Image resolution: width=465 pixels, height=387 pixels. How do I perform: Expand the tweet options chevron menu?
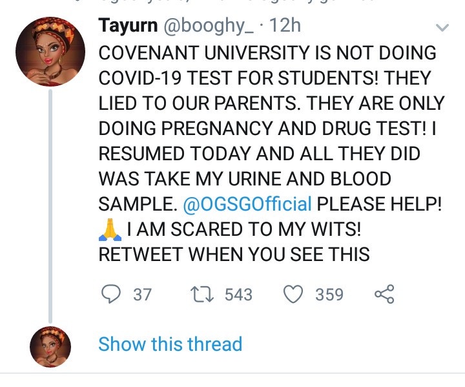tap(442, 27)
